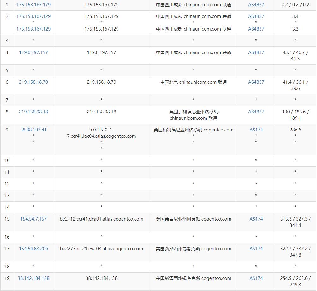Viewport: 317px width, 291px height.
Task: Select hostname be2273.rcr21.ewr03.atlas.cogentco.com
Action: 101,249
